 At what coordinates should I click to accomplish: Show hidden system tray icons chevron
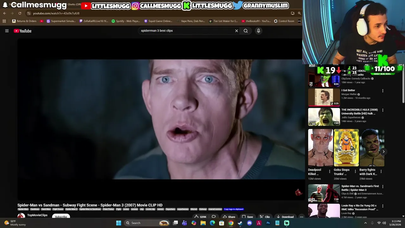coord(365,223)
